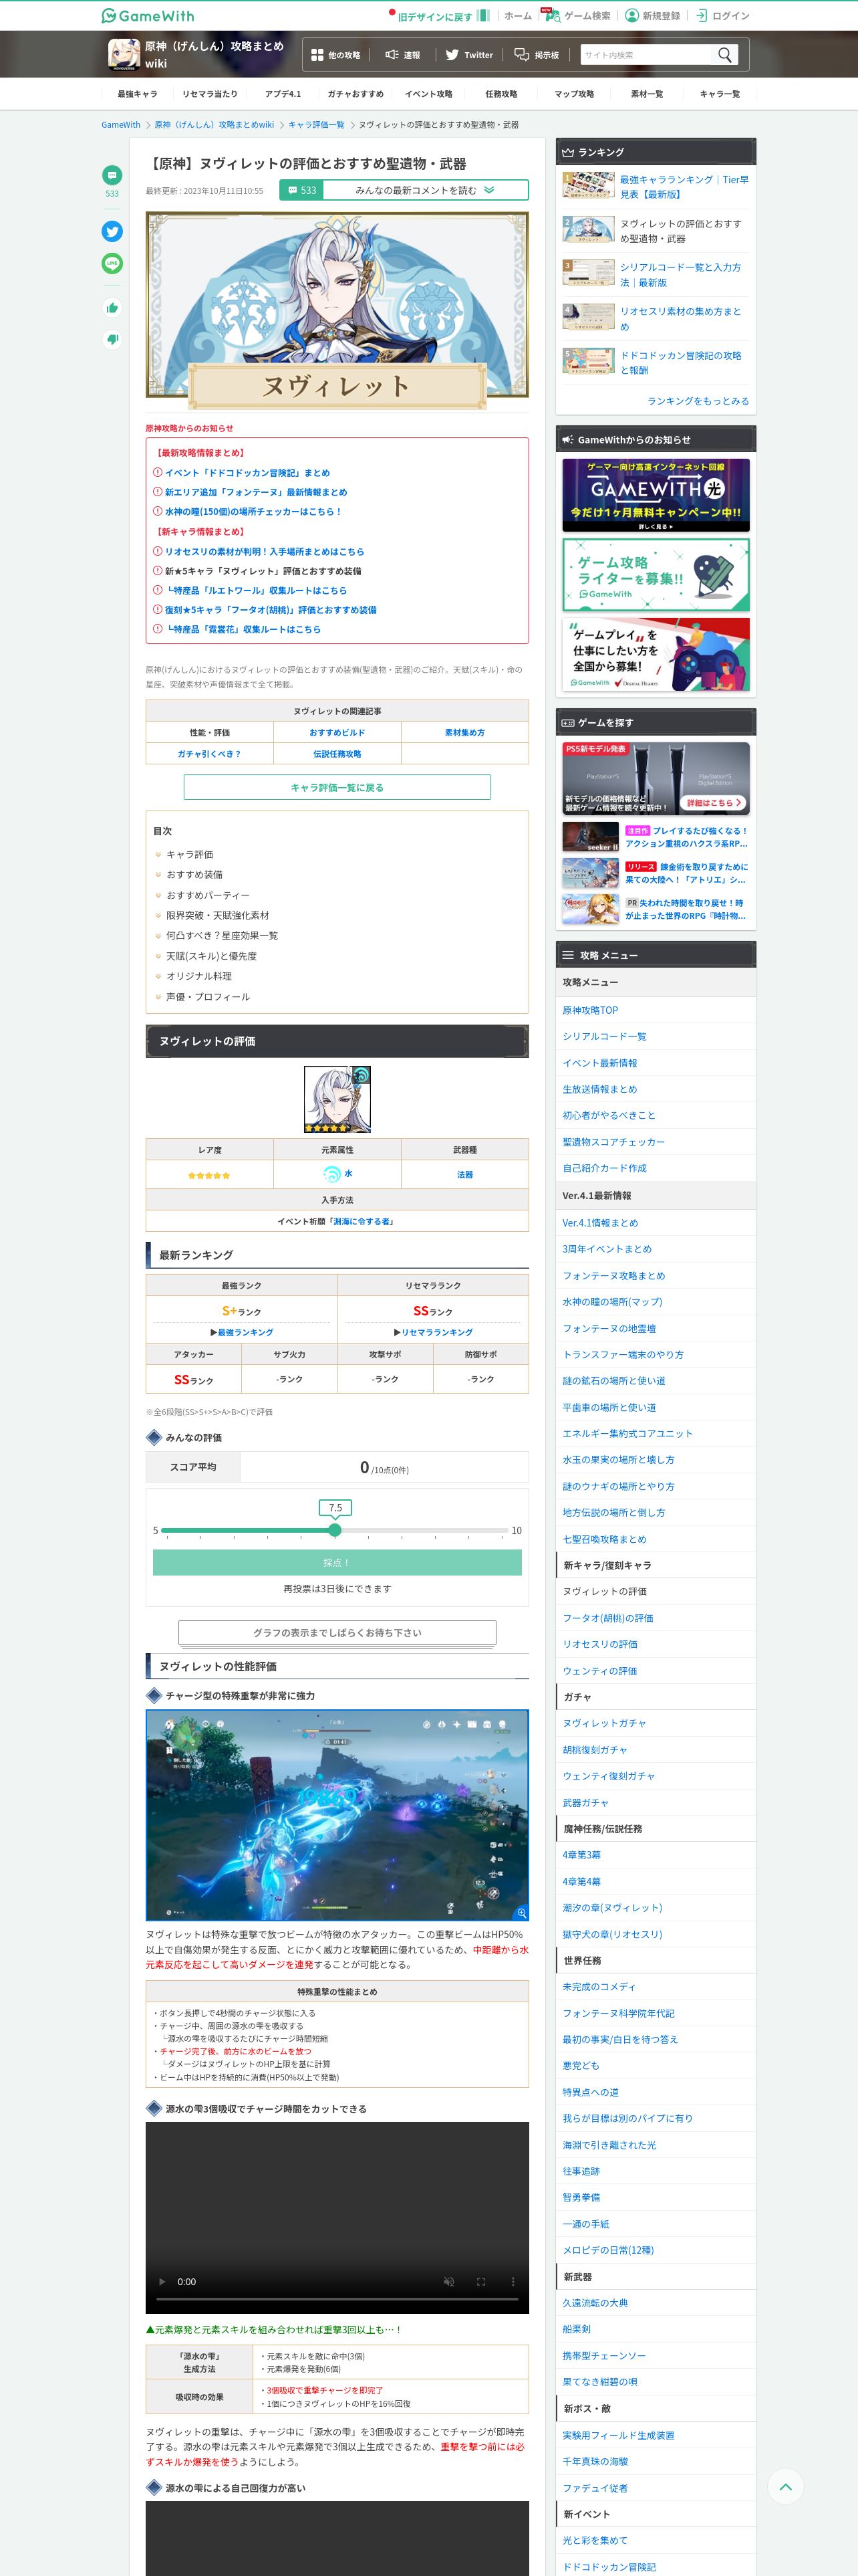The height and width of the screenshot is (2576, 858).
Task: Click the thumbs-up like icon
Action: point(112,308)
